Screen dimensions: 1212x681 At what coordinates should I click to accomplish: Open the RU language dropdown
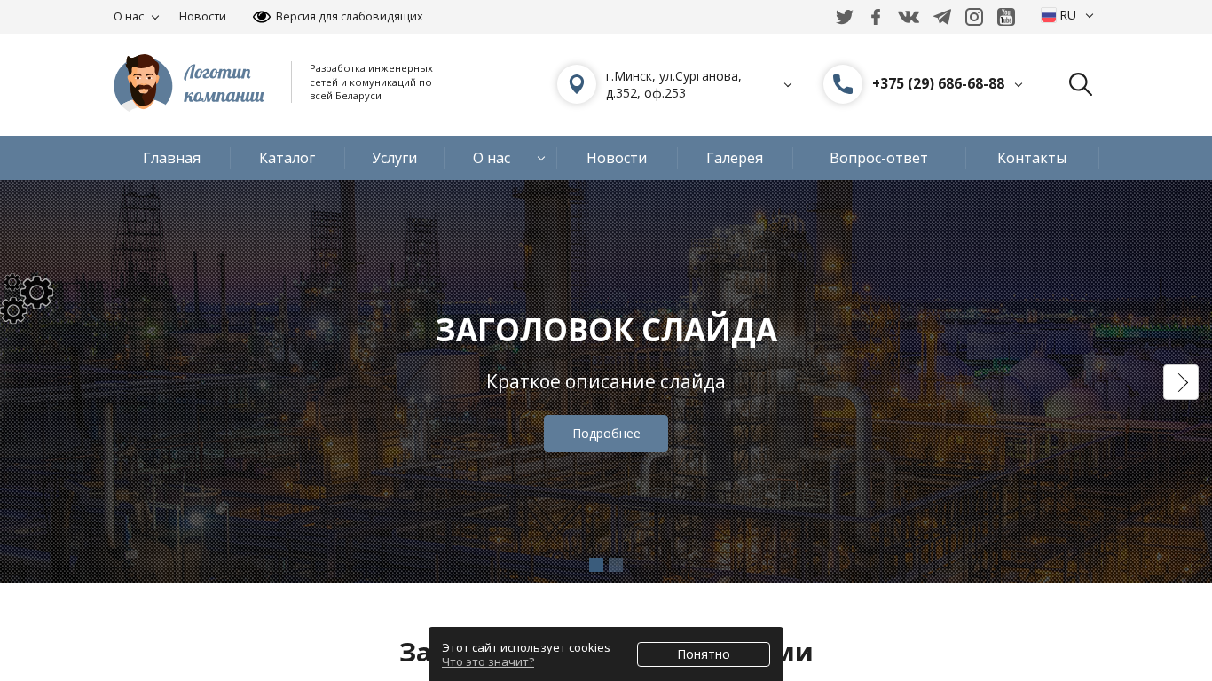pos(1067,16)
